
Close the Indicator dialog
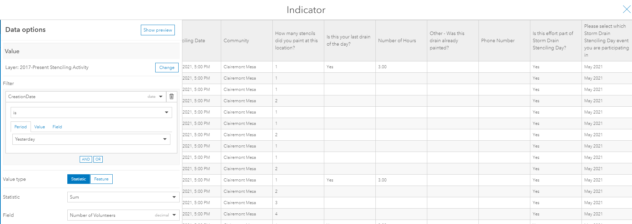point(627,10)
